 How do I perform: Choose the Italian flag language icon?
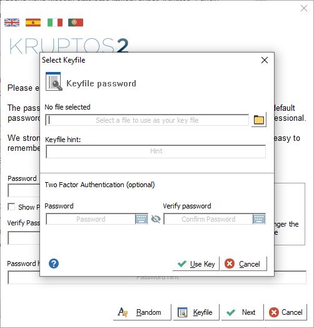pos(55,23)
